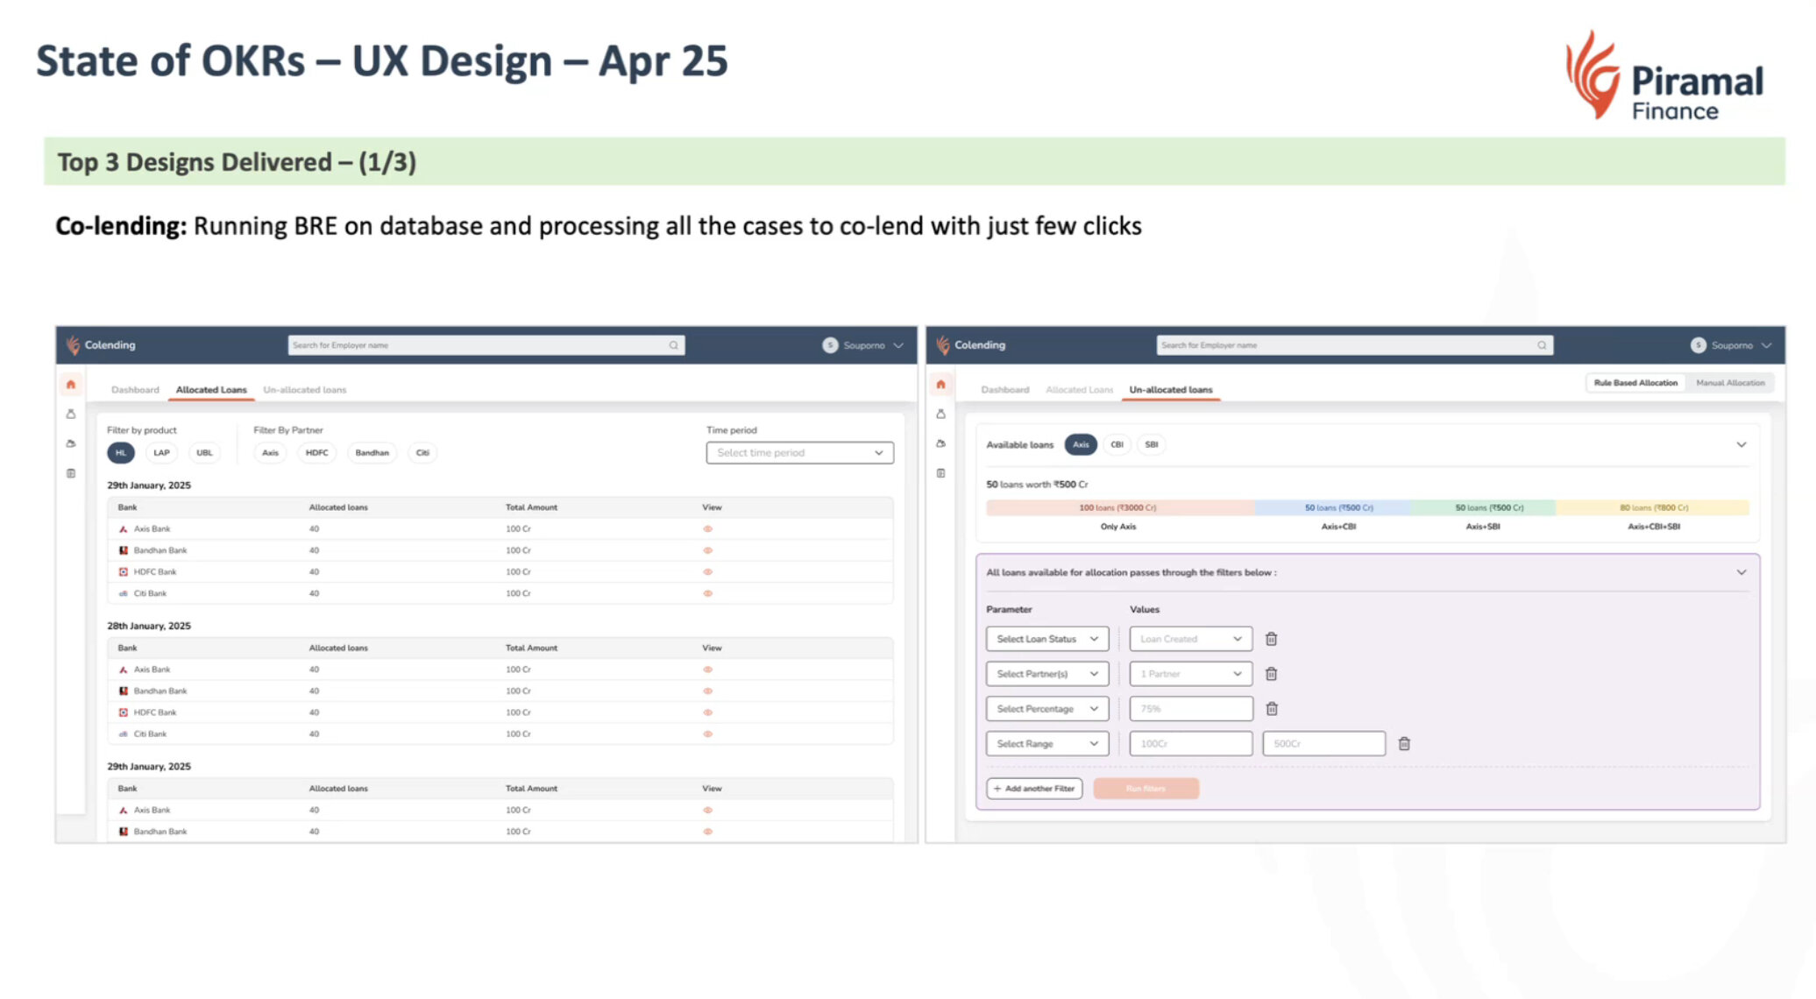Delete the Select Partner(s) filter row
The width and height of the screenshot is (1816, 999).
click(x=1271, y=674)
